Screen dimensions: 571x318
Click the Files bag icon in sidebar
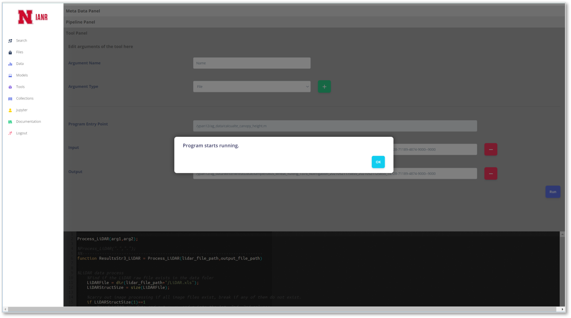10,52
